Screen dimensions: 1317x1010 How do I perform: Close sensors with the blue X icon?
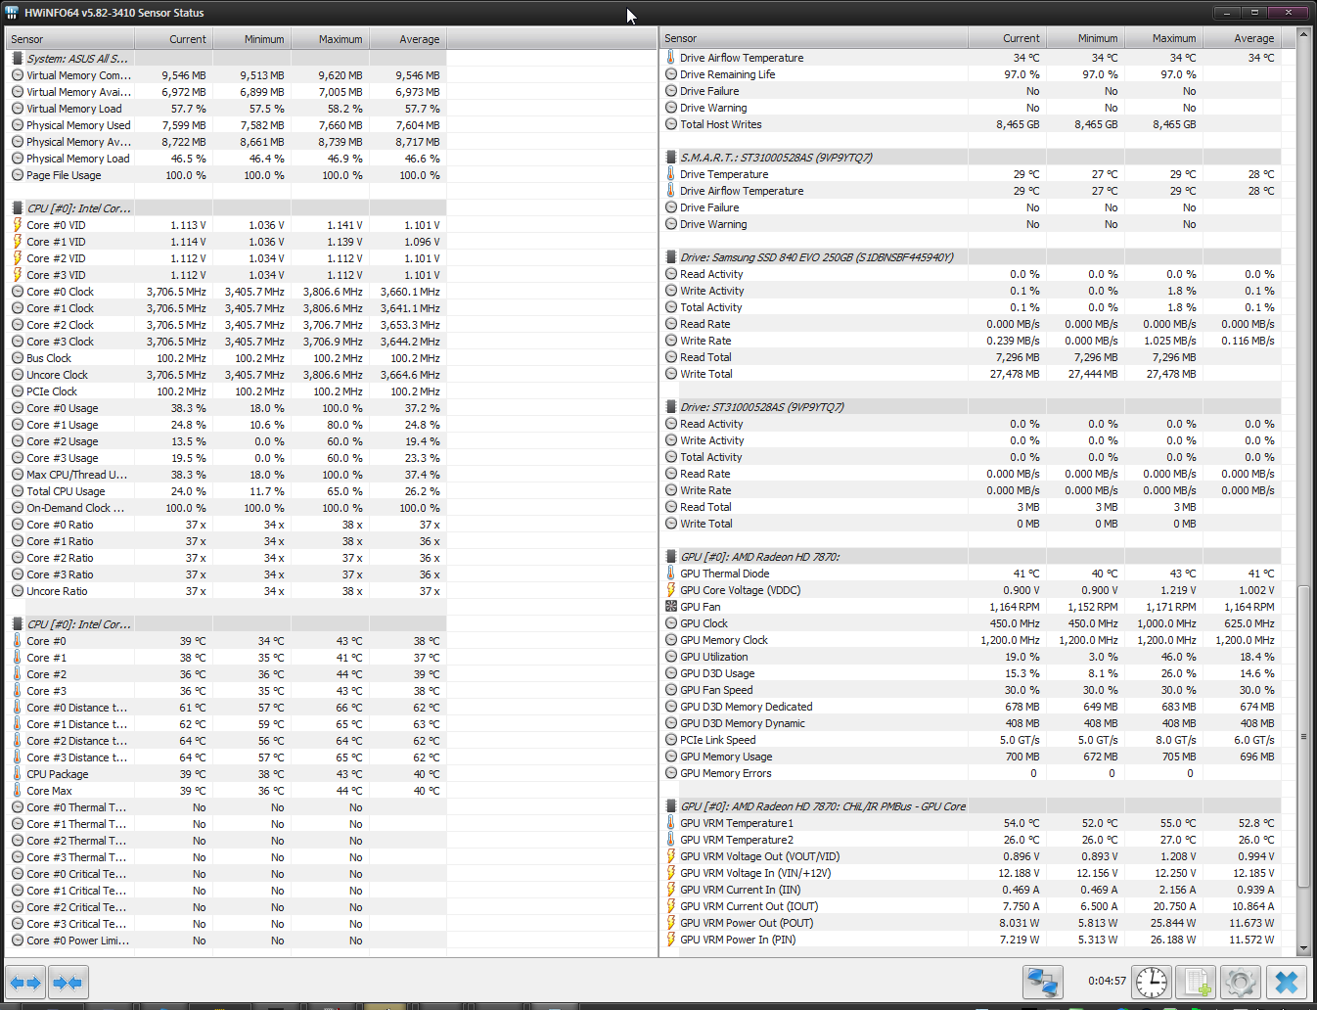point(1287,982)
